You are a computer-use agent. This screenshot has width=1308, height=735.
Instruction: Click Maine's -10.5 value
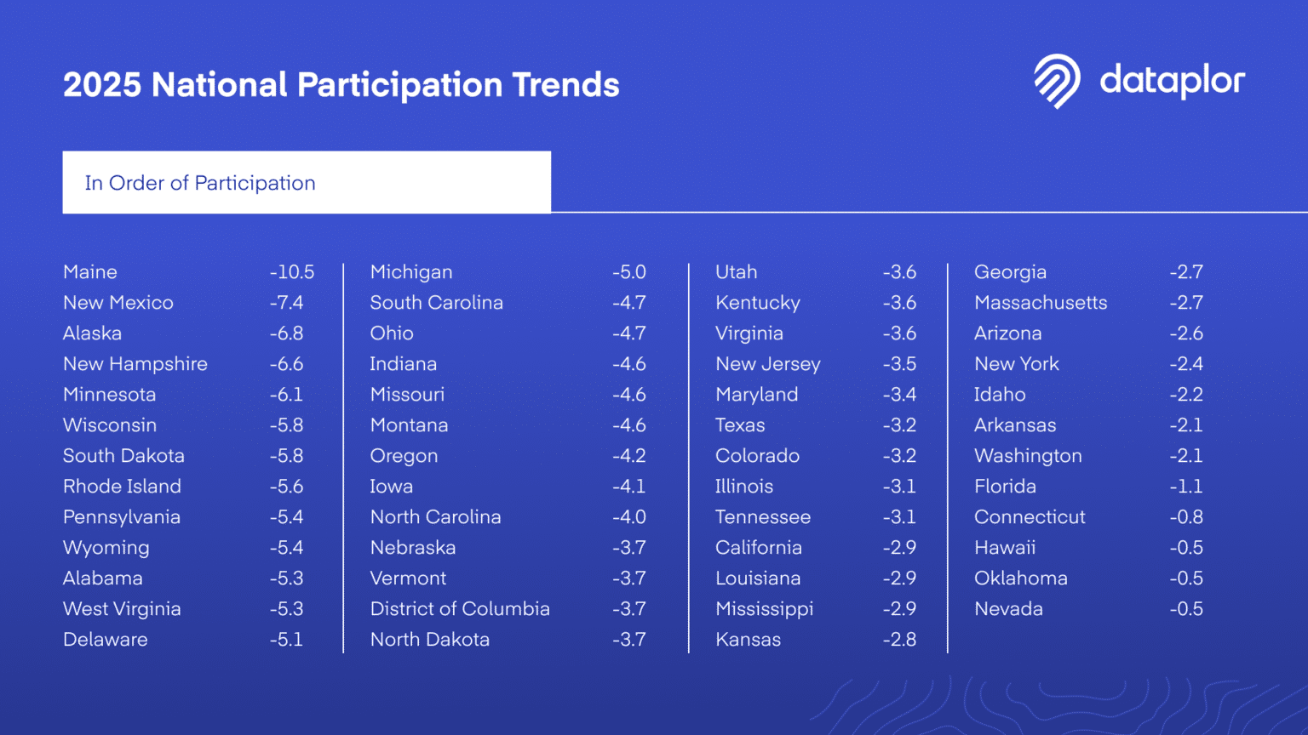click(x=292, y=272)
